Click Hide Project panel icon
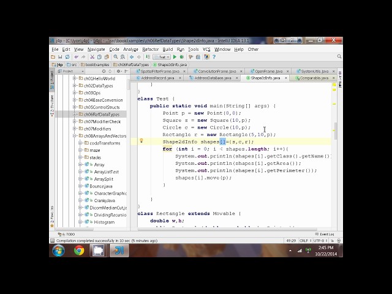Screen dimensions: 392x294 pos(126,71)
